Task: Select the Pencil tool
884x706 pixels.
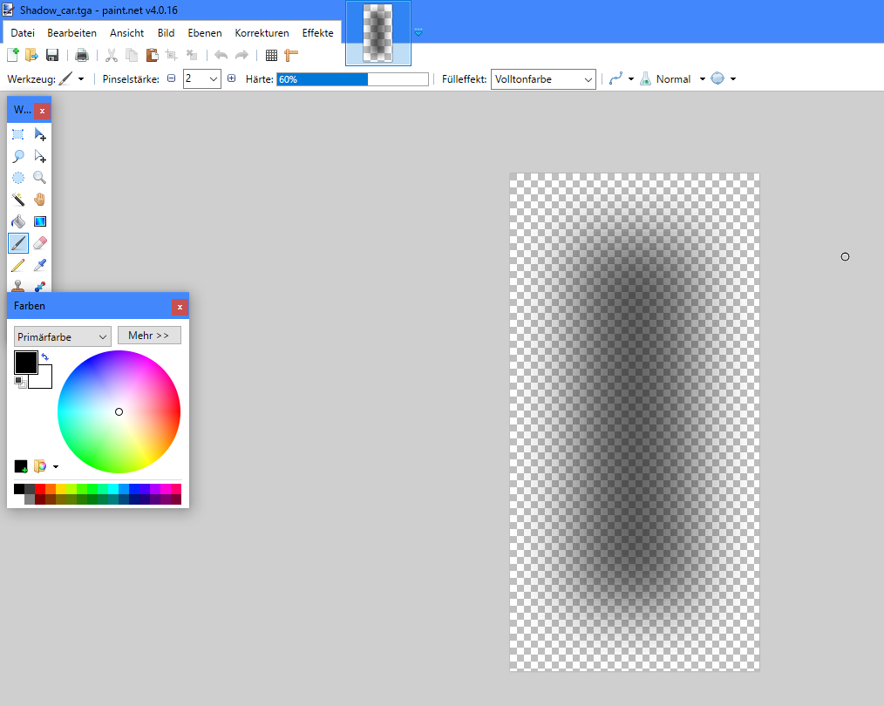Action: pos(17,265)
